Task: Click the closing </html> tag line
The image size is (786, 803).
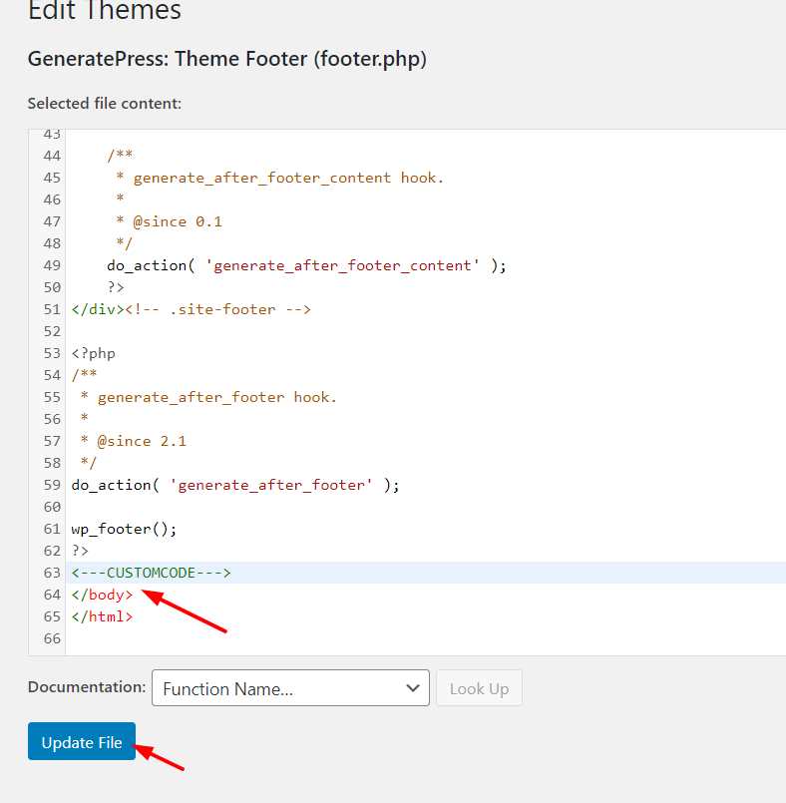Action: pos(102,616)
